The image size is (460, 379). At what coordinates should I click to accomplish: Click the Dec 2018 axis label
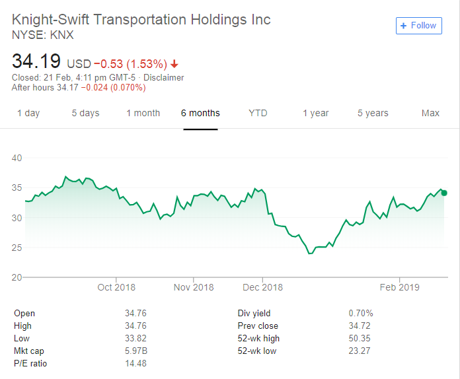pos(263,287)
